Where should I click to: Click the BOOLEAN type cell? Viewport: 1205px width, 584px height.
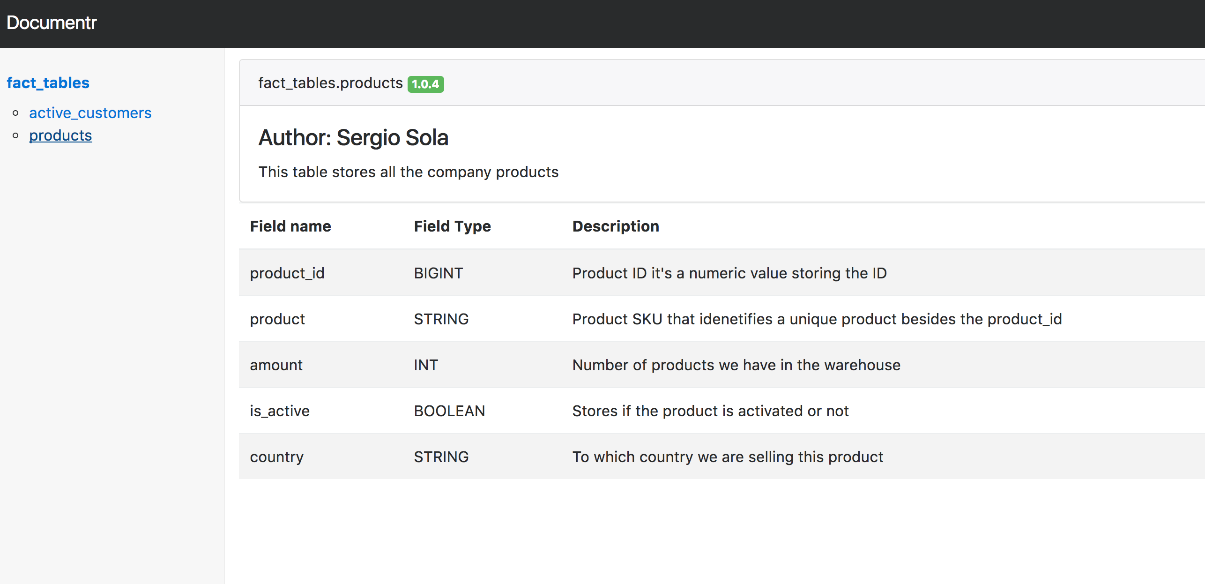click(x=449, y=411)
